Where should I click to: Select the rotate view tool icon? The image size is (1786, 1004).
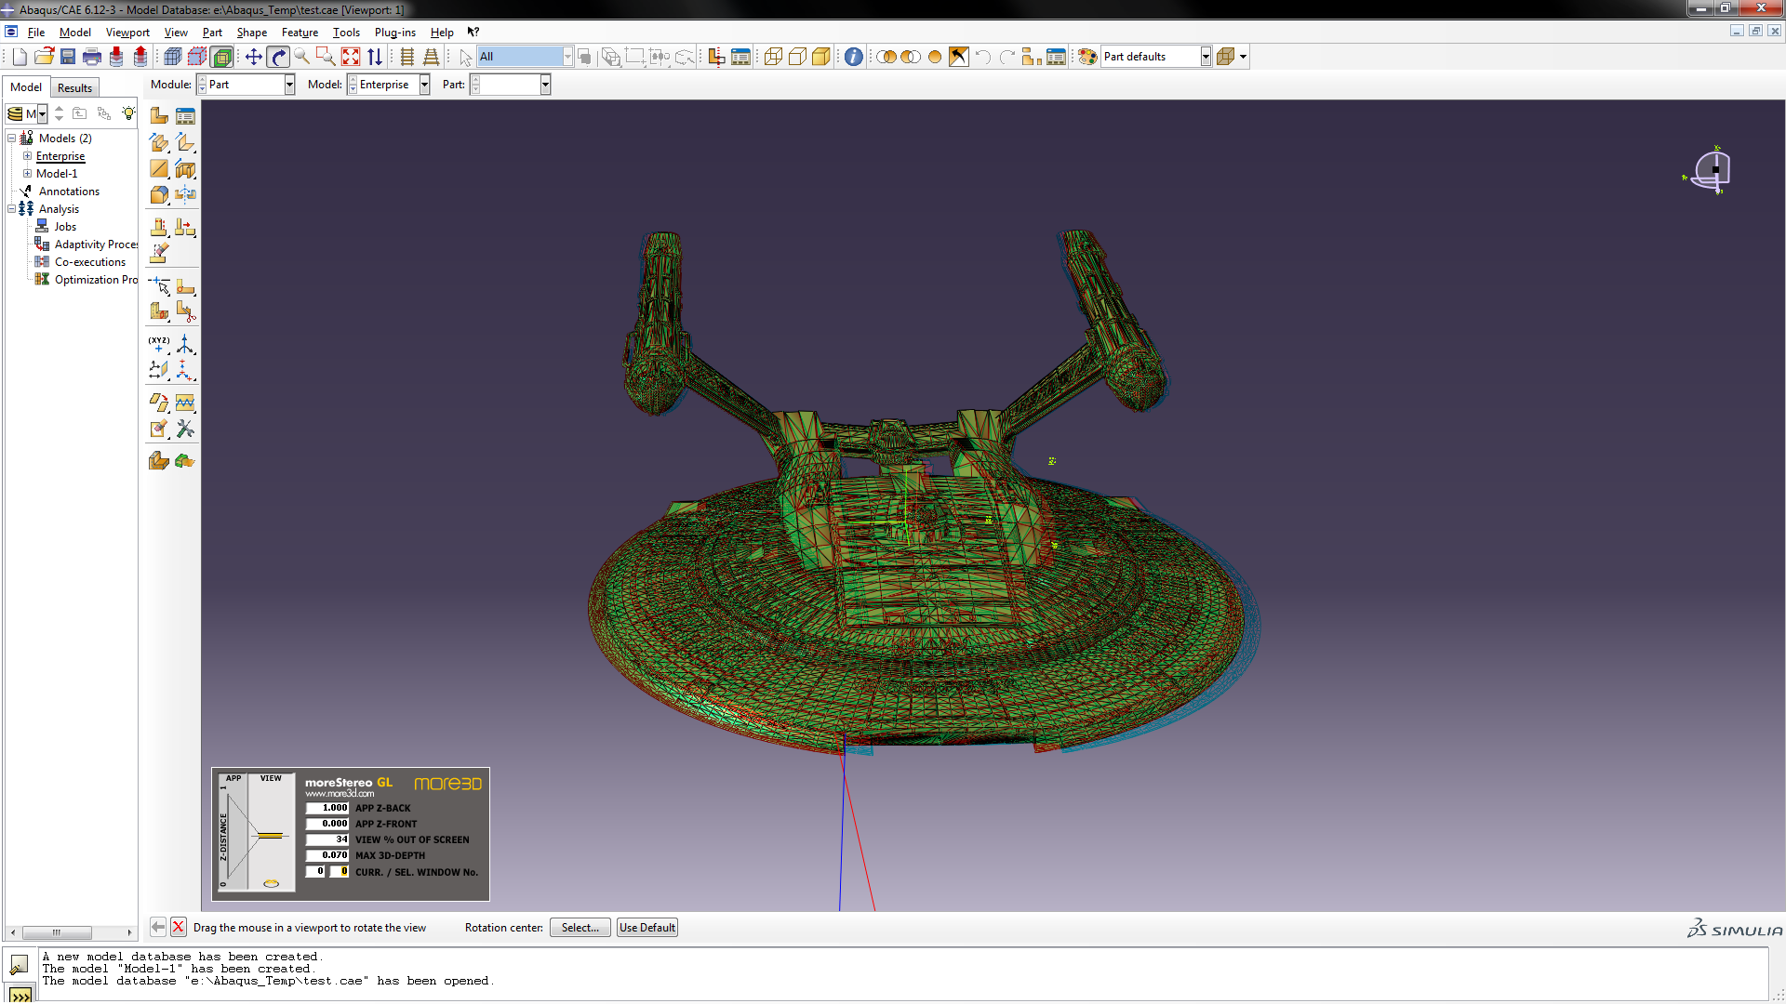click(x=278, y=57)
